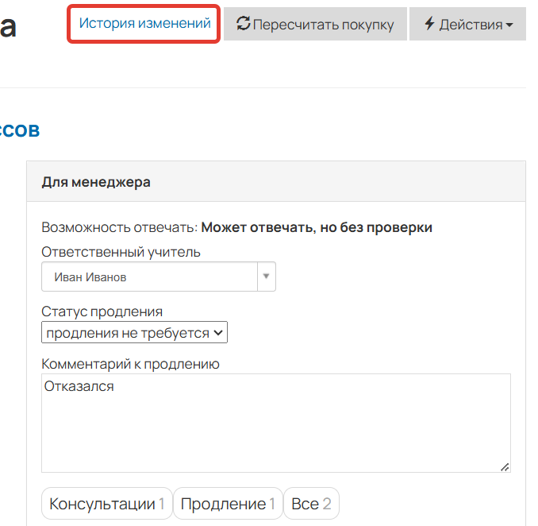The image size is (538, 526).
Task: Open Ответственный учитель combo box Иван Иванов
Action: pyautogui.click(x=159, y=277)
